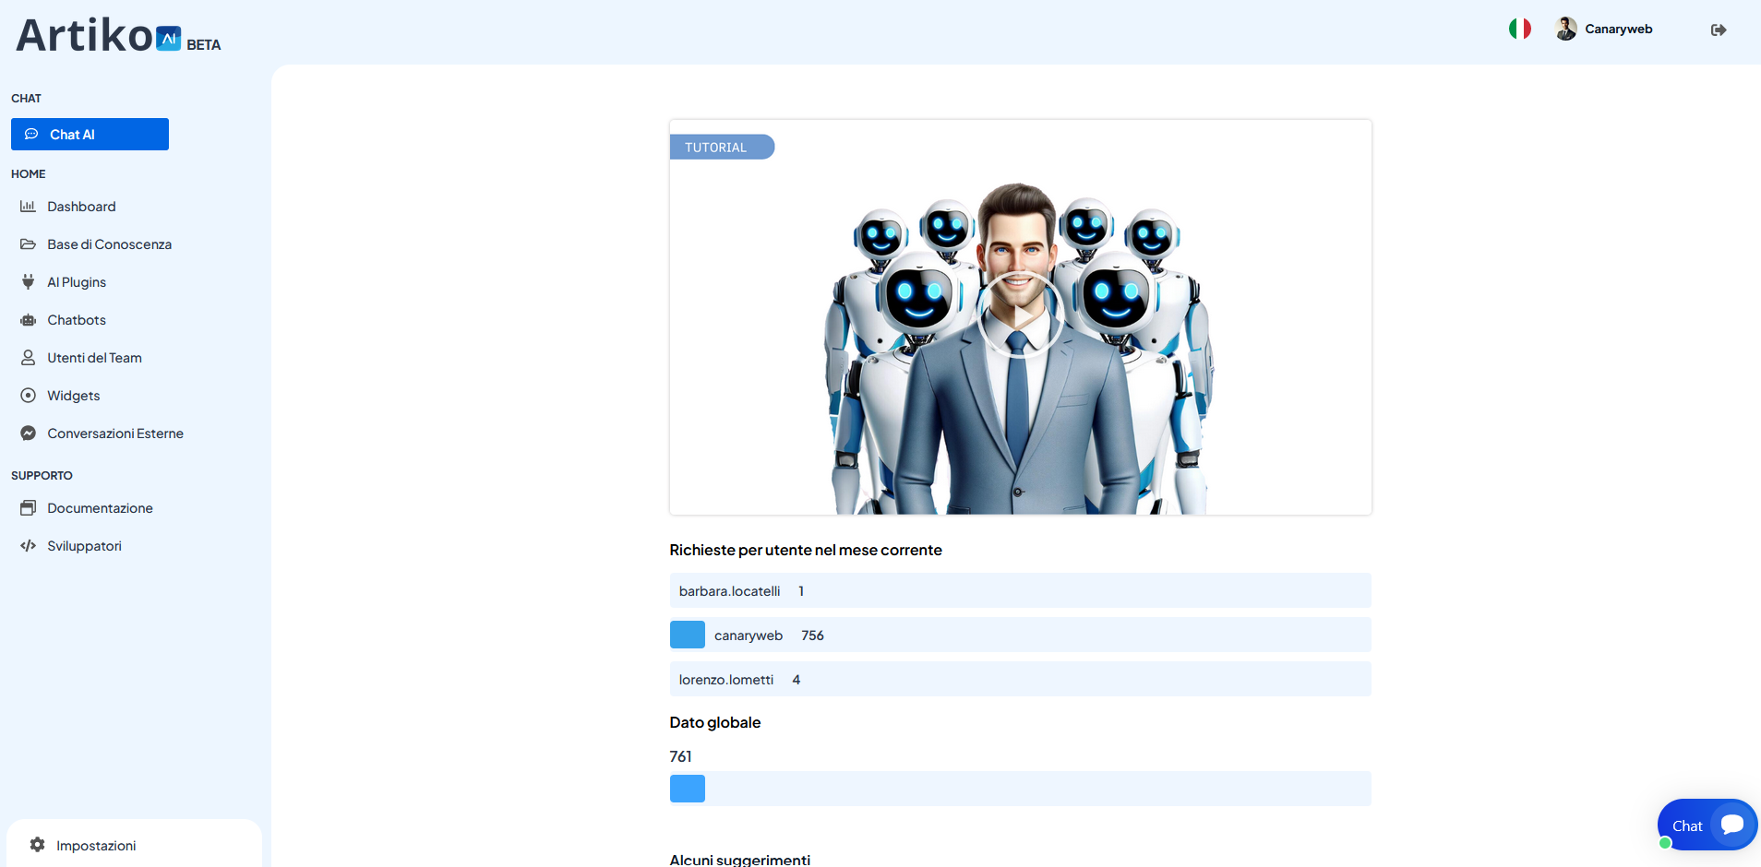Image resolution: width=1761 pixels, height=867 pixels.
Task: Click the TUTORIAL badge label
Action: click(721, 148)
